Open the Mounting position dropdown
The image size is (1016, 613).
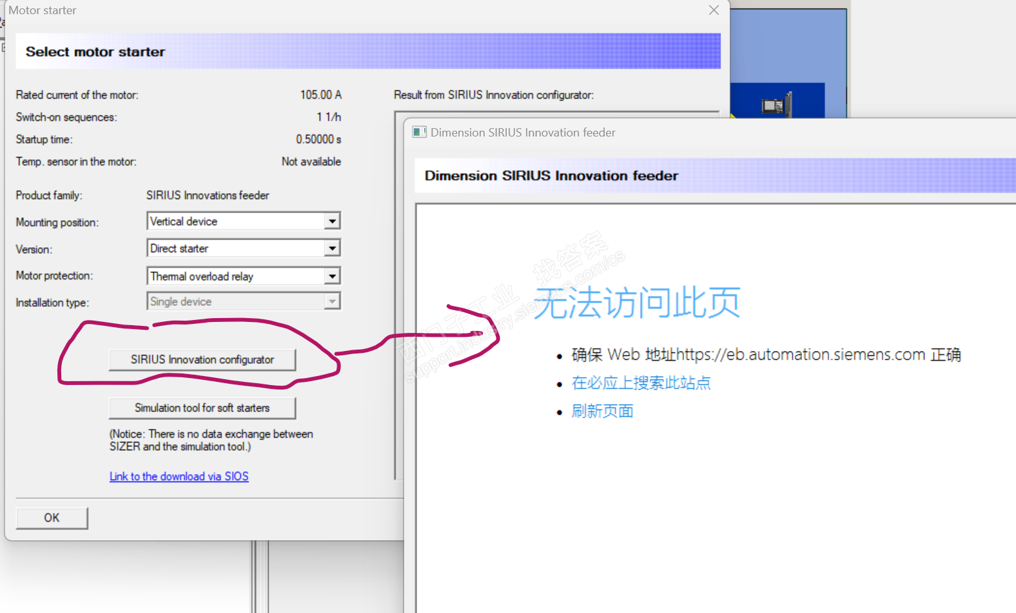point(244,221)
